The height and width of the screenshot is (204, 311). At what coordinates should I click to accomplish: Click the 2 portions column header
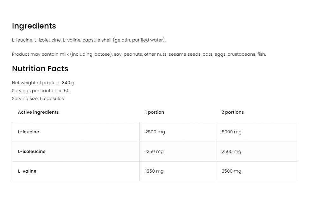point(232,112)
